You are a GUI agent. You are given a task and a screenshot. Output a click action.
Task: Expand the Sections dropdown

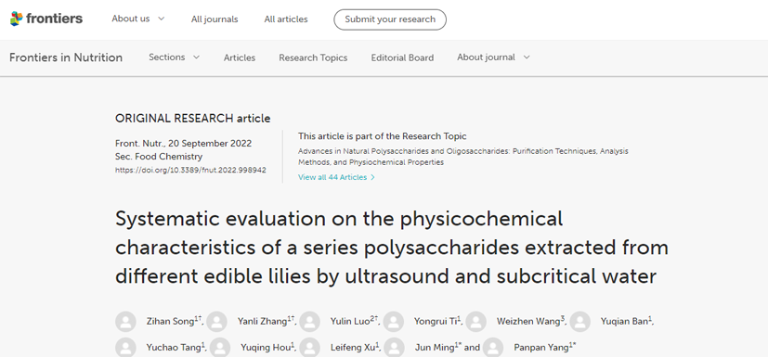(x=175, y=57)
